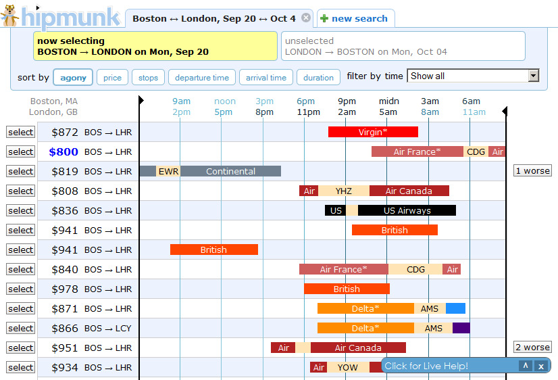This screenshot has height=380, width=558.
Task: Click the red Virgin flight bar
Action: click(x=373, y=133)
